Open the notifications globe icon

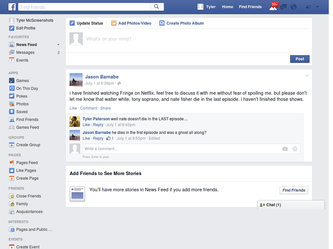pos(294,7)
